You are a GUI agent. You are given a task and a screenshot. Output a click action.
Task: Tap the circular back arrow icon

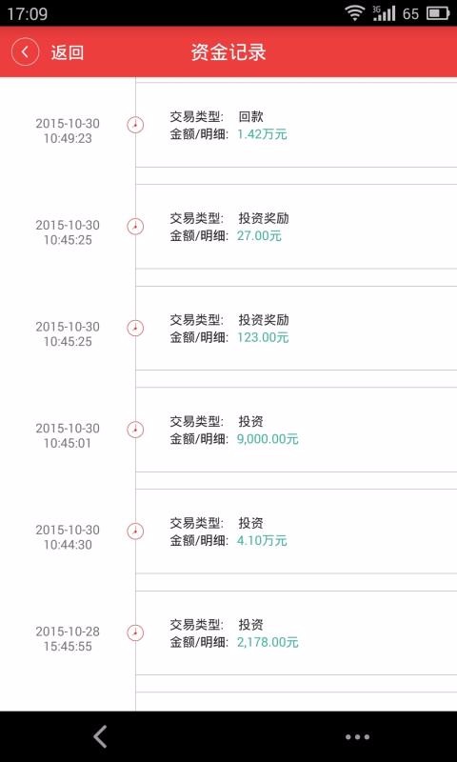[x=26, y=51]
